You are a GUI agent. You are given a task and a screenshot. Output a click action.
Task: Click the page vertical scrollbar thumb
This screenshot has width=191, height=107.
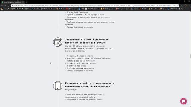coord(190,56)
